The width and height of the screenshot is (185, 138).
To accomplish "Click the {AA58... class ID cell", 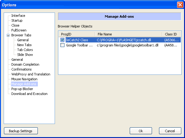I will (x=171, y=45).
